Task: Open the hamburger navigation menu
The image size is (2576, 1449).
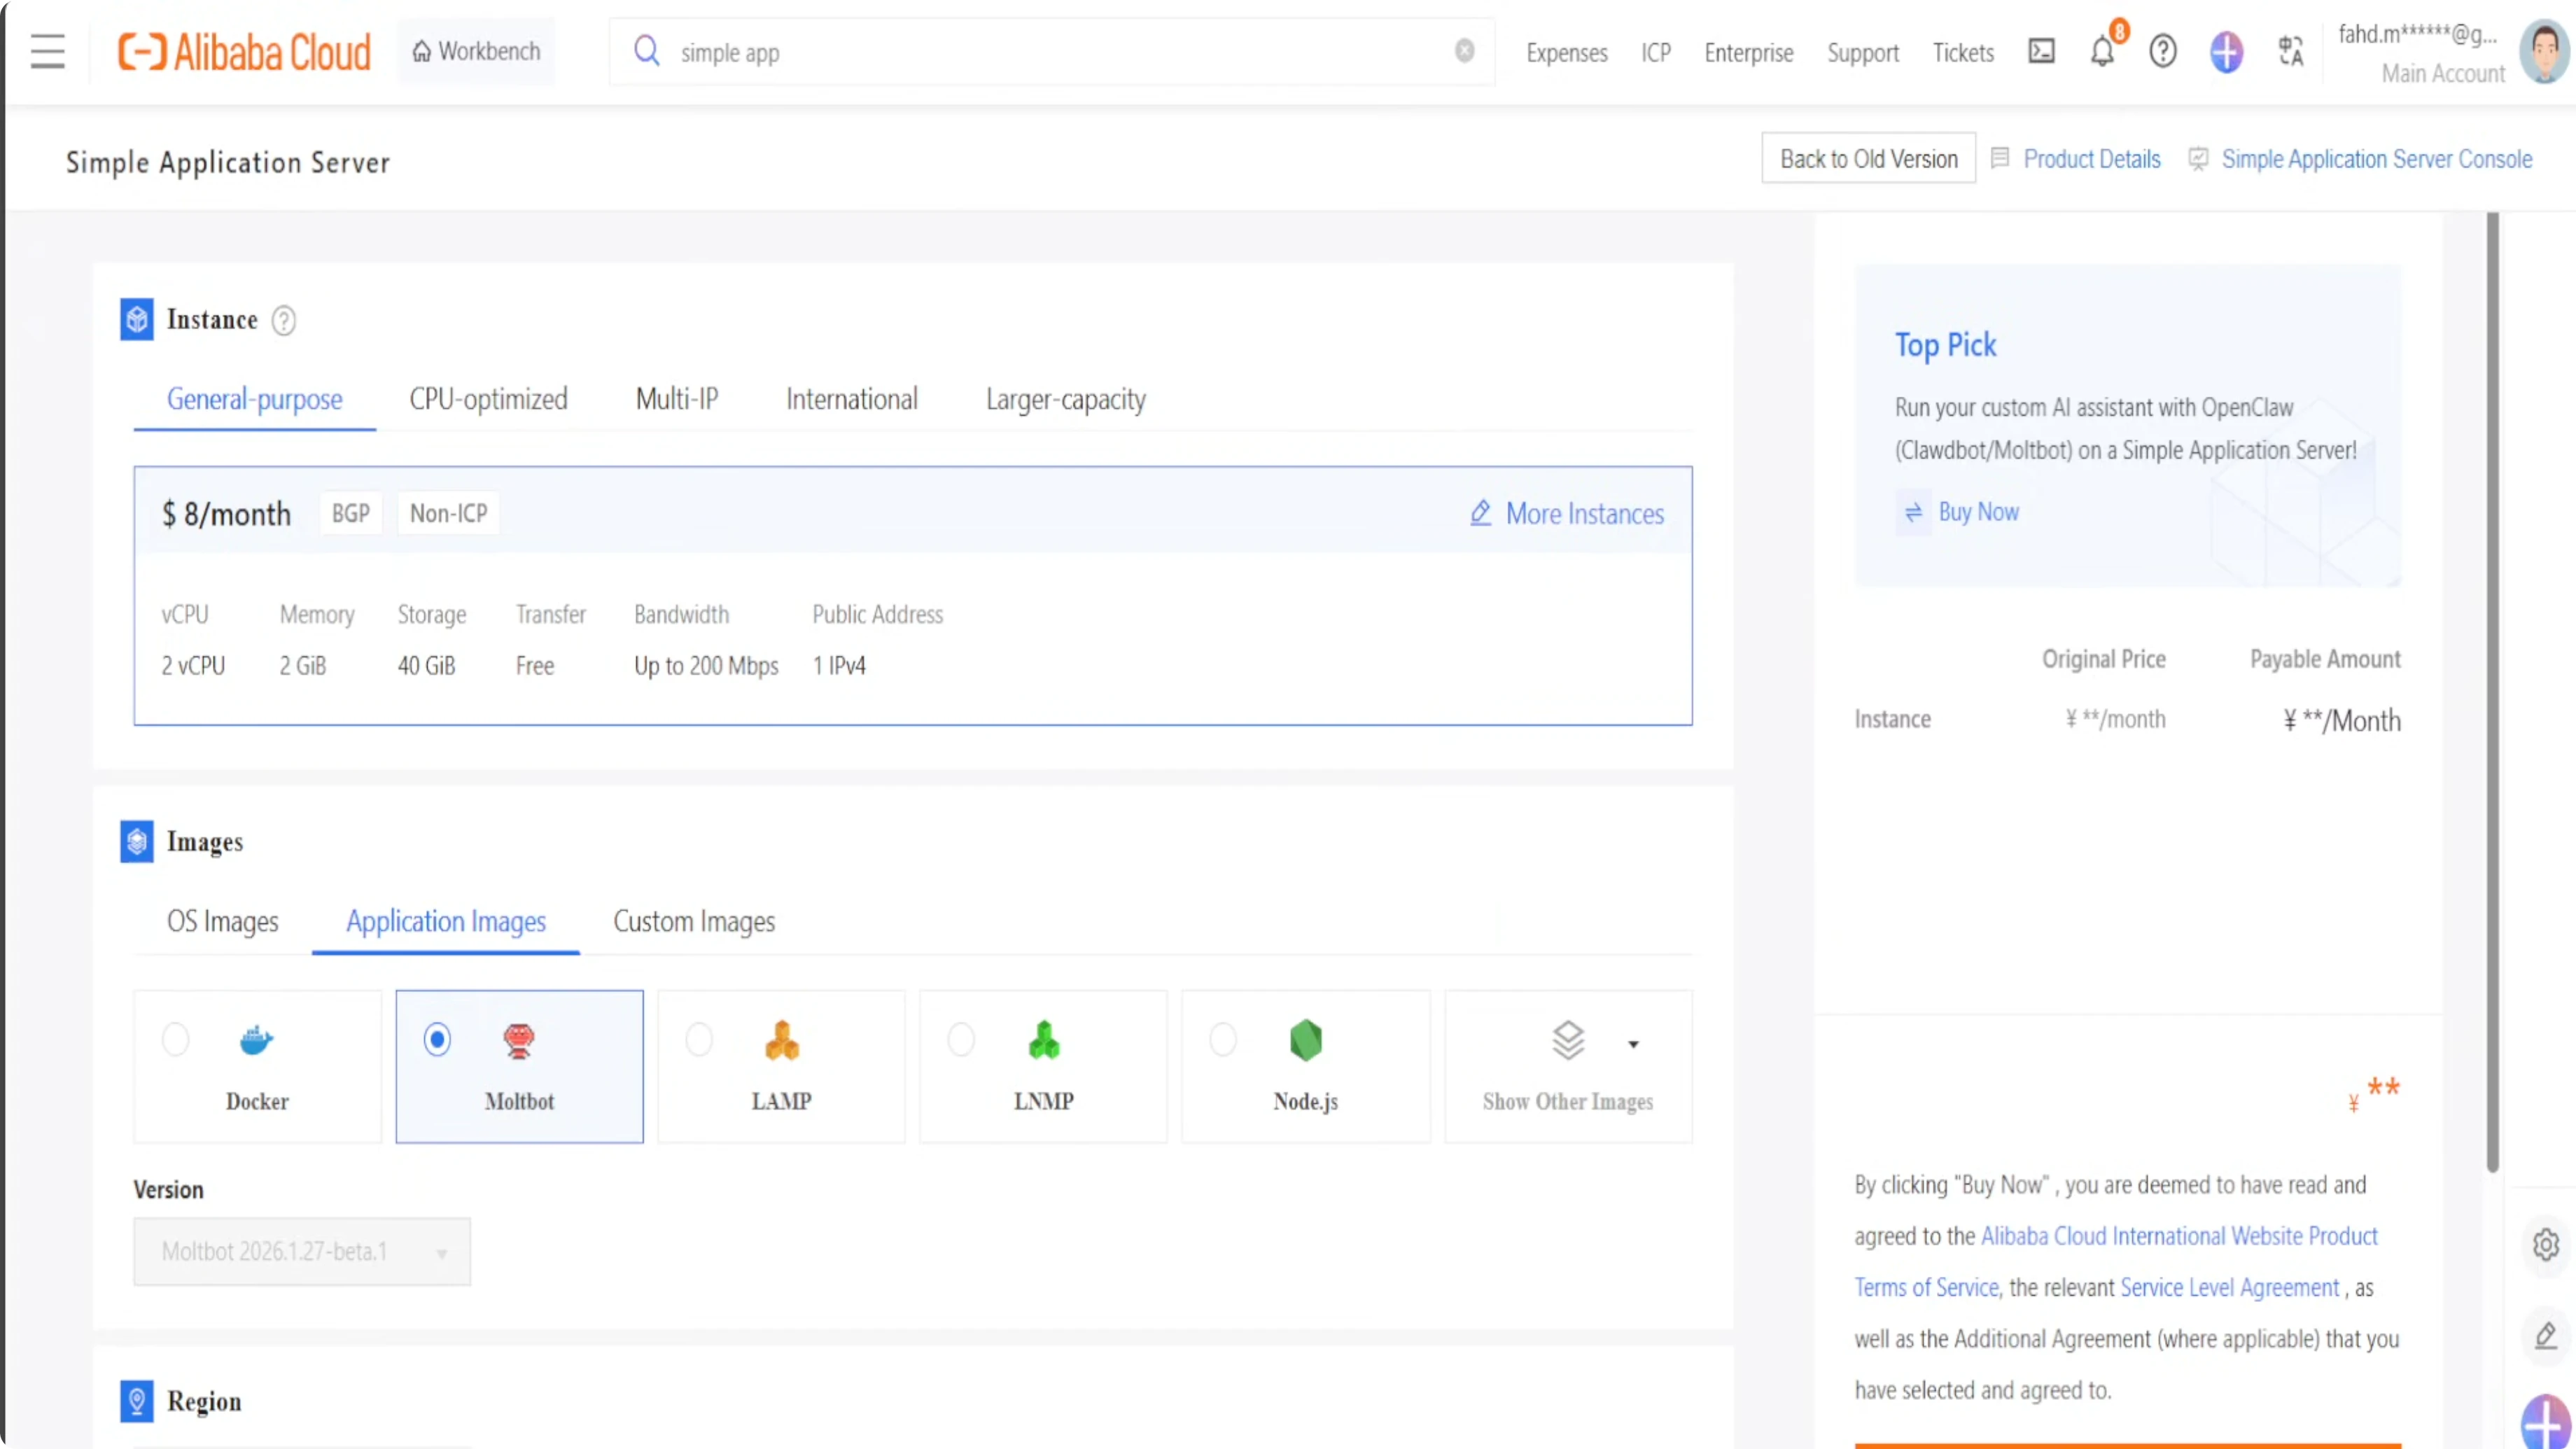Action: [47, 52]
